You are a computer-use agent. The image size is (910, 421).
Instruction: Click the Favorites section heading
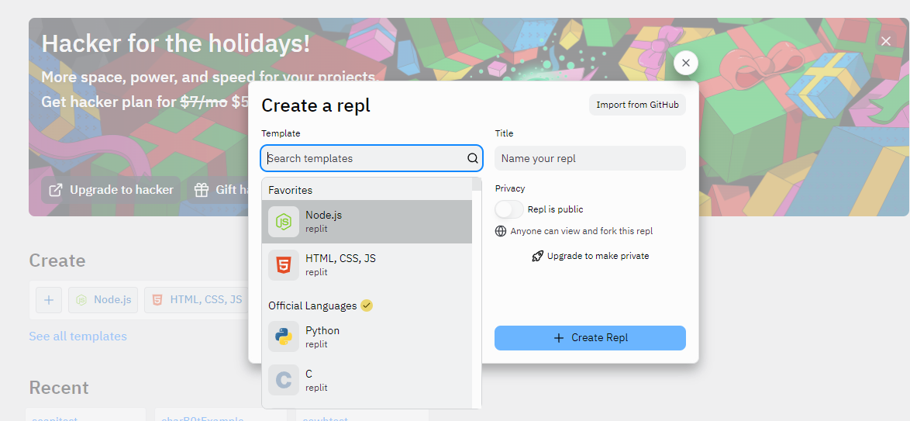(x=290, y=190)
